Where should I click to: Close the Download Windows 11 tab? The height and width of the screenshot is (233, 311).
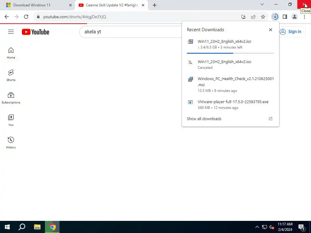click(70, 5)
